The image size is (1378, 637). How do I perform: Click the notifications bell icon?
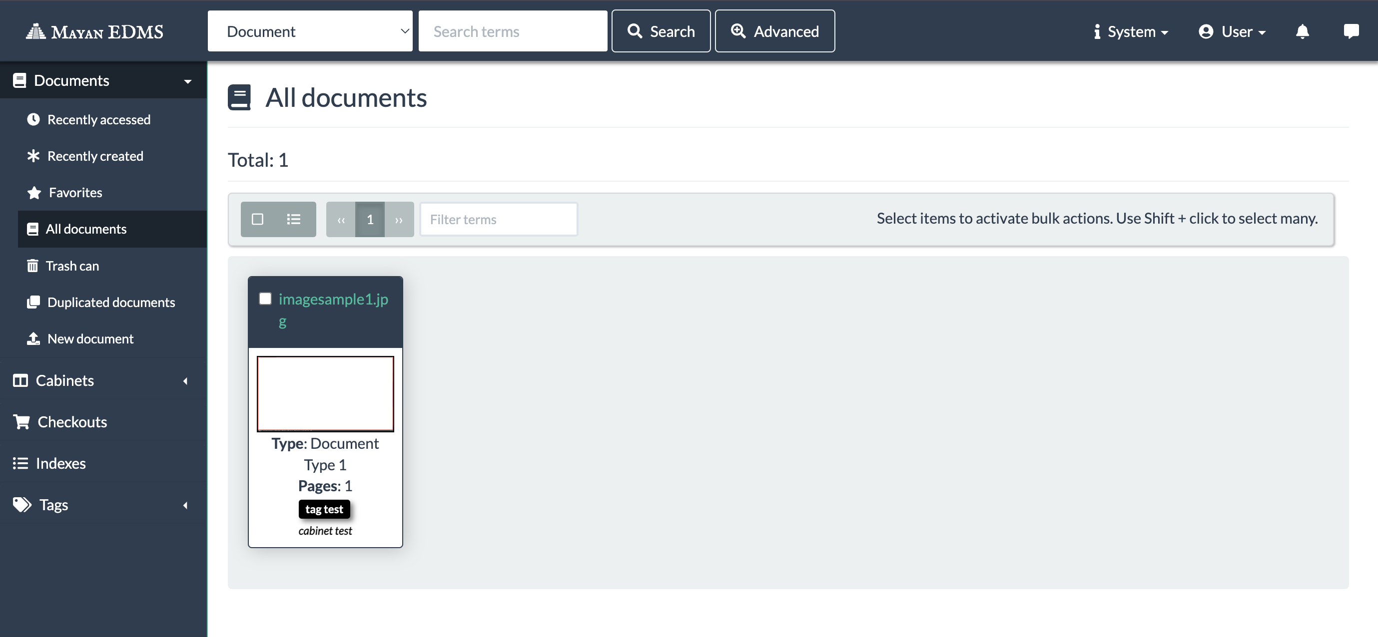(1302, 31)
